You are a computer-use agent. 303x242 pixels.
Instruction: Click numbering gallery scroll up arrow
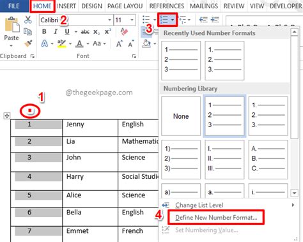(294, 32)
